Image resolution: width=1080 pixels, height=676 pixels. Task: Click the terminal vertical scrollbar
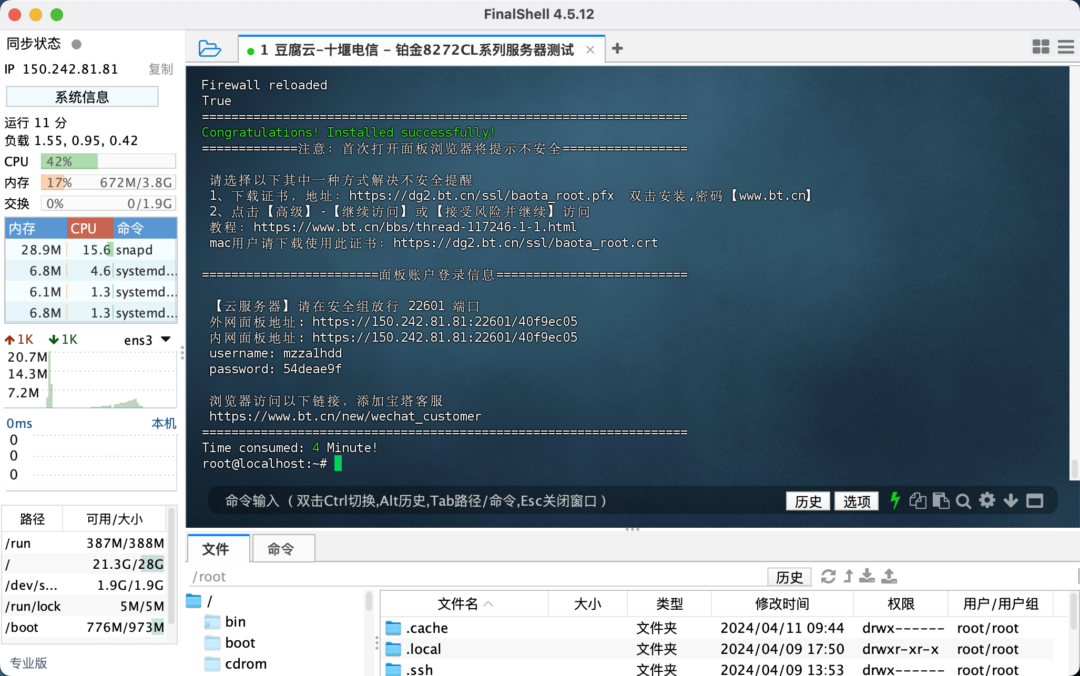click(1075, 469)
